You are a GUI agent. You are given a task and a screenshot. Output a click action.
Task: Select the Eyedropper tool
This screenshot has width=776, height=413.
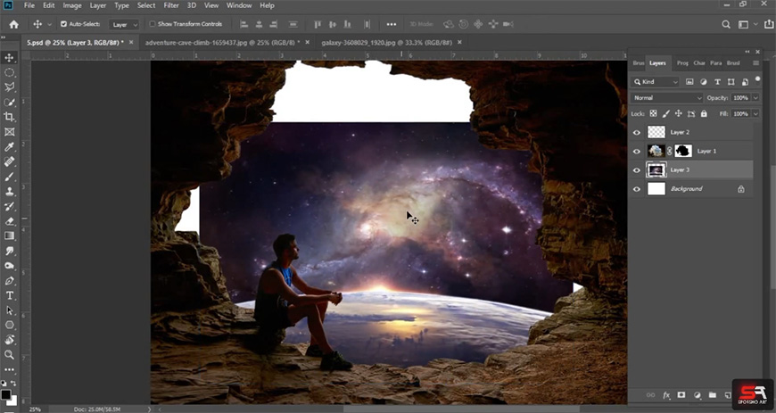click(x=9, y=146)
